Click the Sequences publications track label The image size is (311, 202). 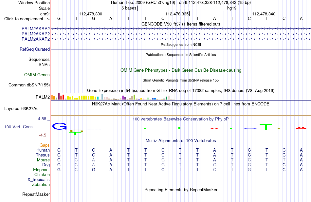click(39, 59)
